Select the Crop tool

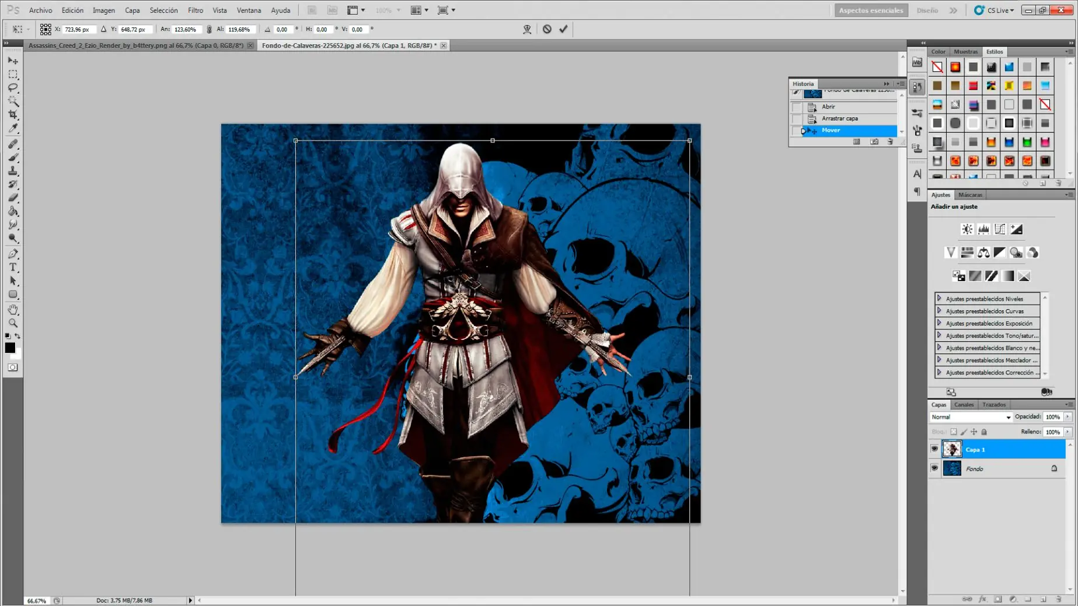[13, 115]
